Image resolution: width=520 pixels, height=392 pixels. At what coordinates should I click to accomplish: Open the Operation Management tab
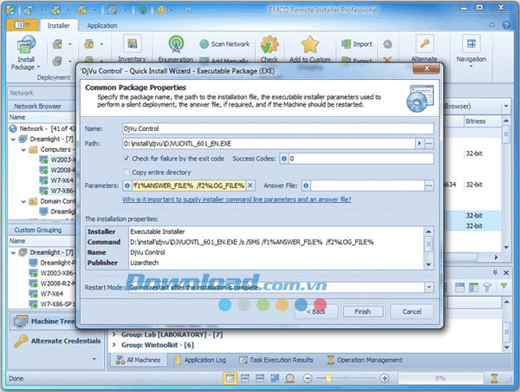365,360
